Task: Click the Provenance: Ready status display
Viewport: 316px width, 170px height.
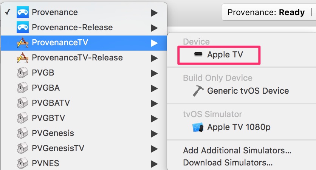Action: click(x=266, y=12)
